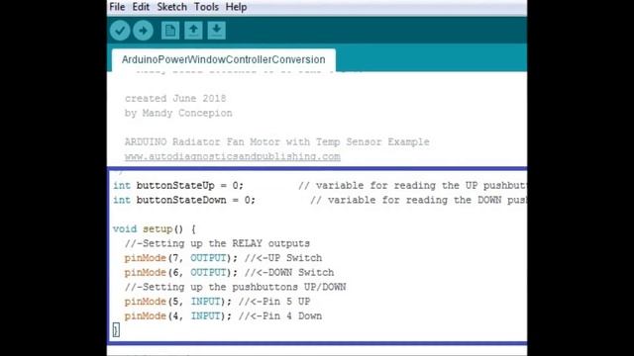This screenshot has width=634, height=356.
Task: Open the Tools menu
Action: click(x=206, y=7)
